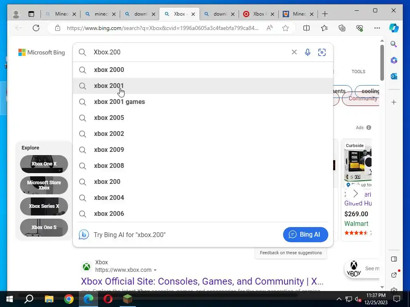Screen dimensions: 410x307
Task: Add this page to favorites star
Action: [x=285, y=28]
